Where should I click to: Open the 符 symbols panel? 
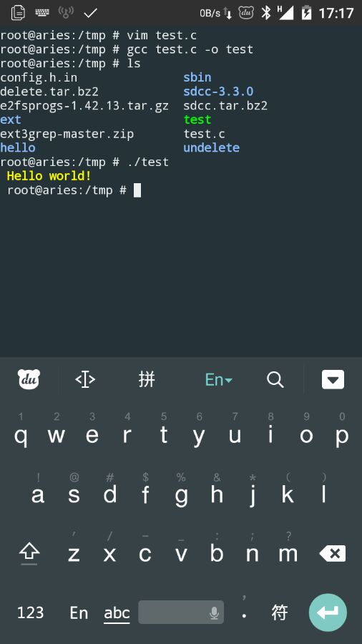tap(280, 613)
